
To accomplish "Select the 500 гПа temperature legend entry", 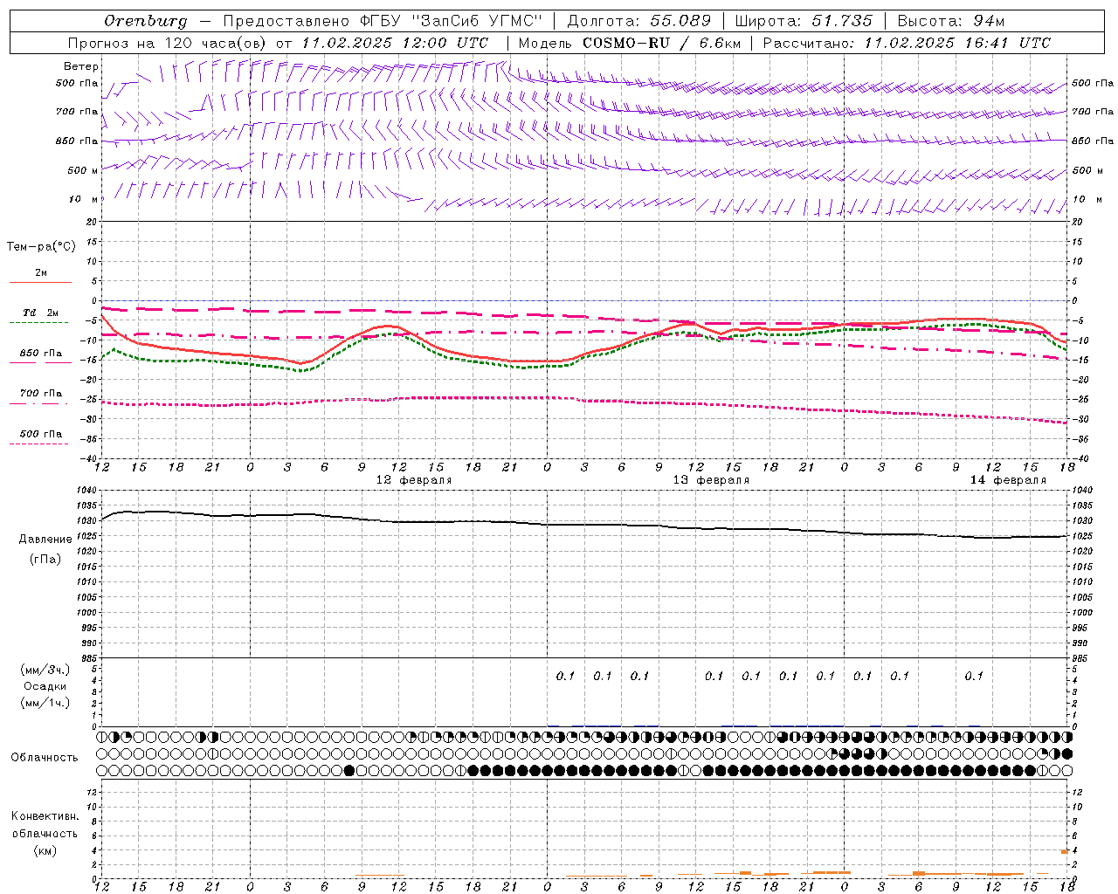I will [x=41, y=434].
